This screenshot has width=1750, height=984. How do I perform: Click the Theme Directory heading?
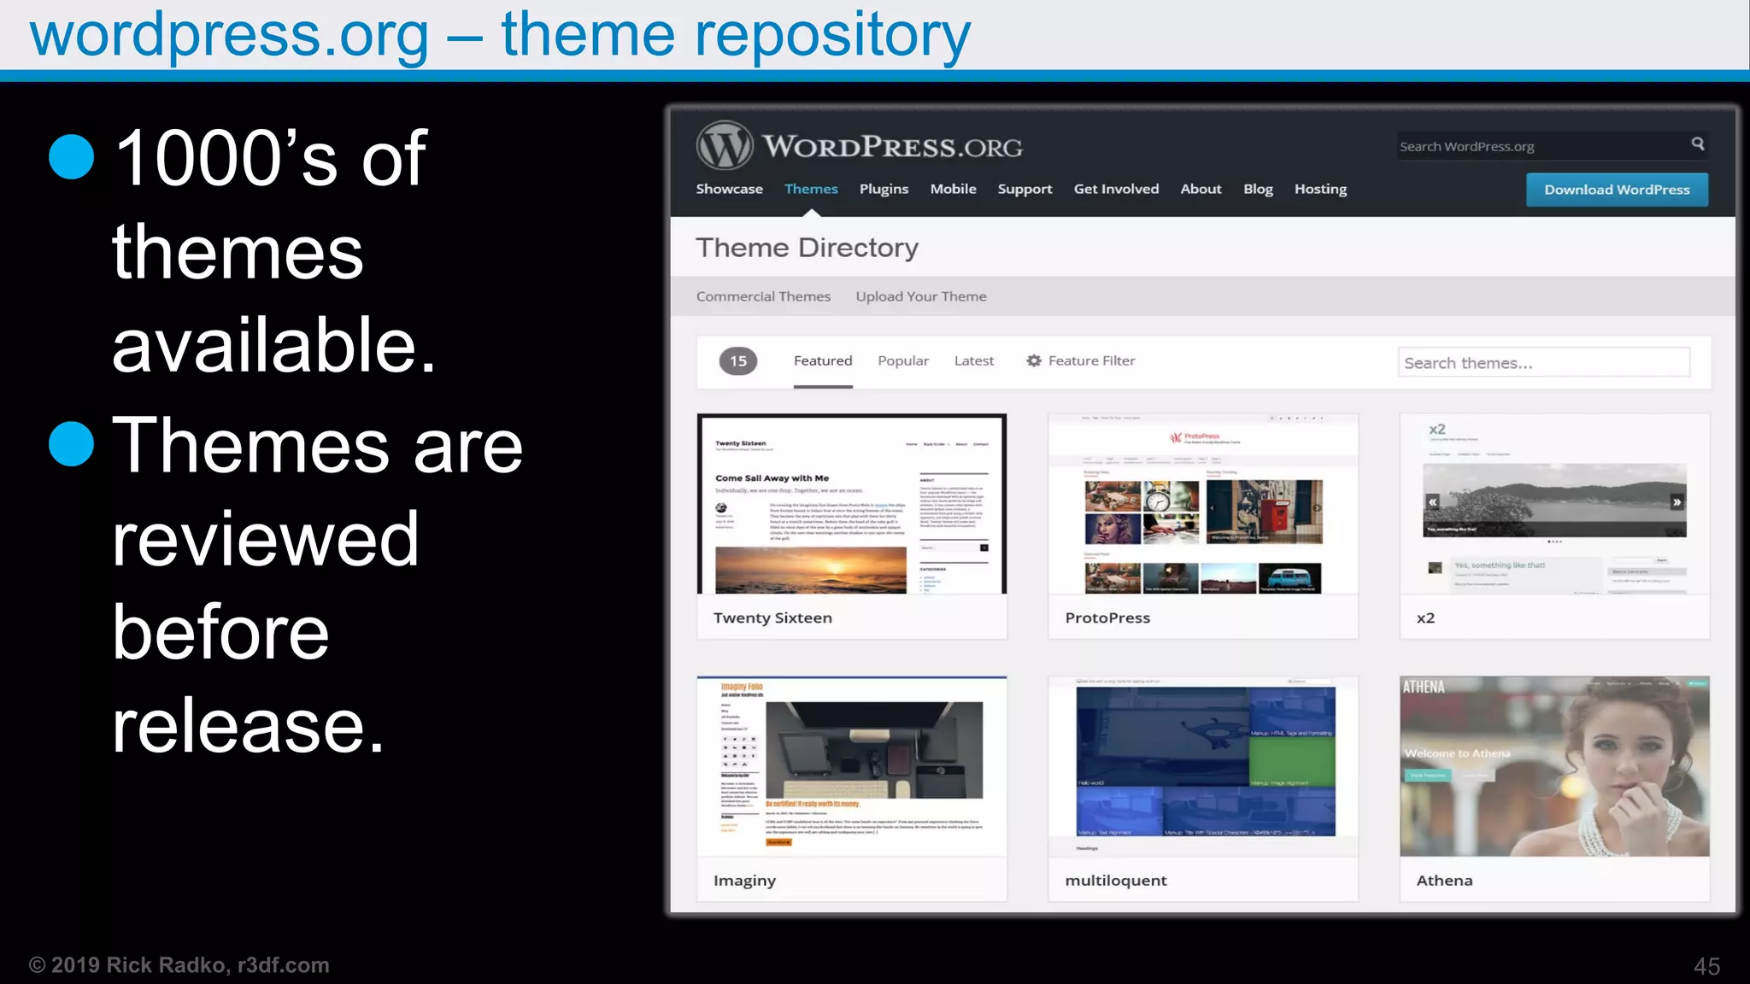click(x=807, y=248)
